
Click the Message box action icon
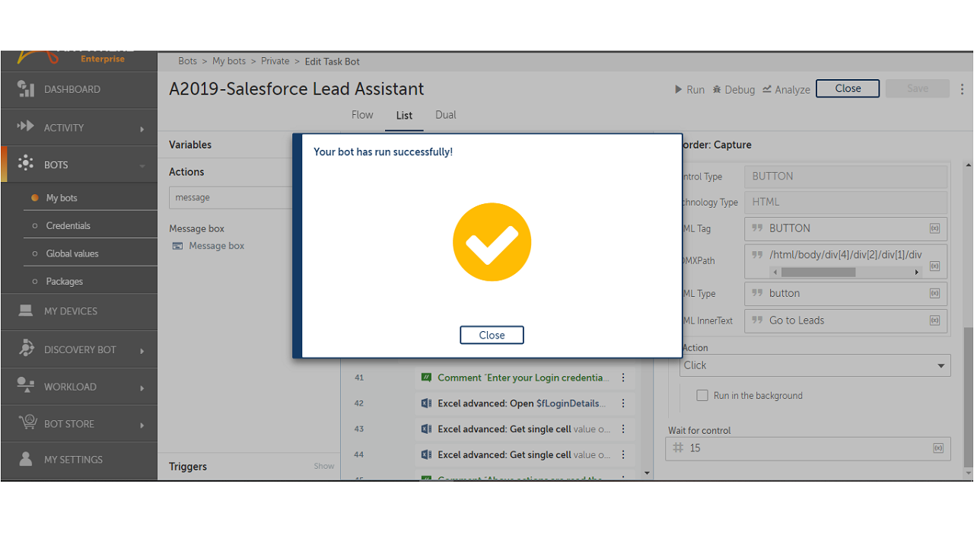tap(177, 246)
